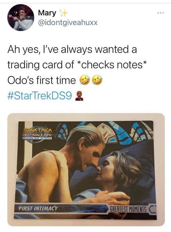Open the three-dot more options menu
This screenshot has width=171, height=232.
pyautogui.click(x=161, y=13)
